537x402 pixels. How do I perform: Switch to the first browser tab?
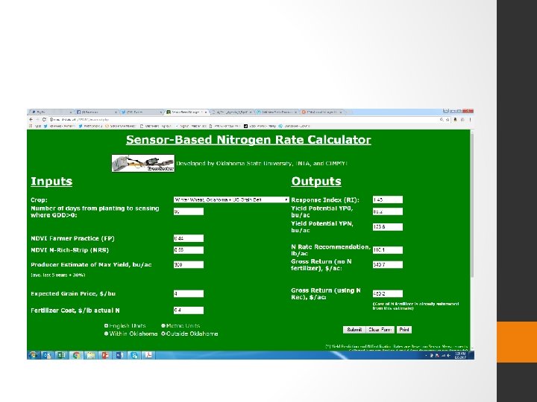coord(51,112)
